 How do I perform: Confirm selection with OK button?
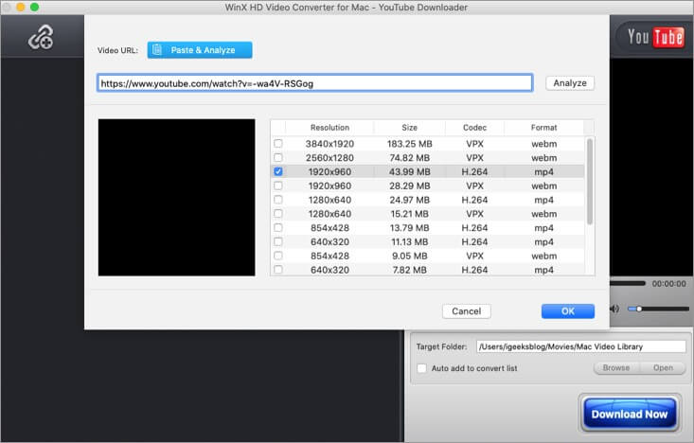[x=568, y=311]
